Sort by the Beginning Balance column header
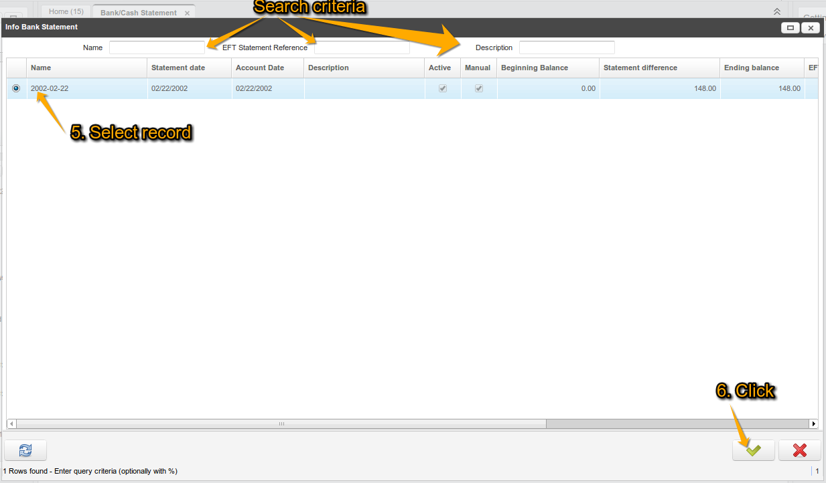This screenshot has height=483, width=826. click(534, 68)
